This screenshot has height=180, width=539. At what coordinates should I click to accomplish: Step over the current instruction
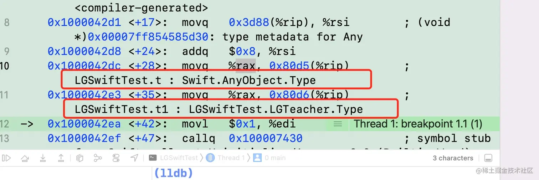click(x=25, y=158)
